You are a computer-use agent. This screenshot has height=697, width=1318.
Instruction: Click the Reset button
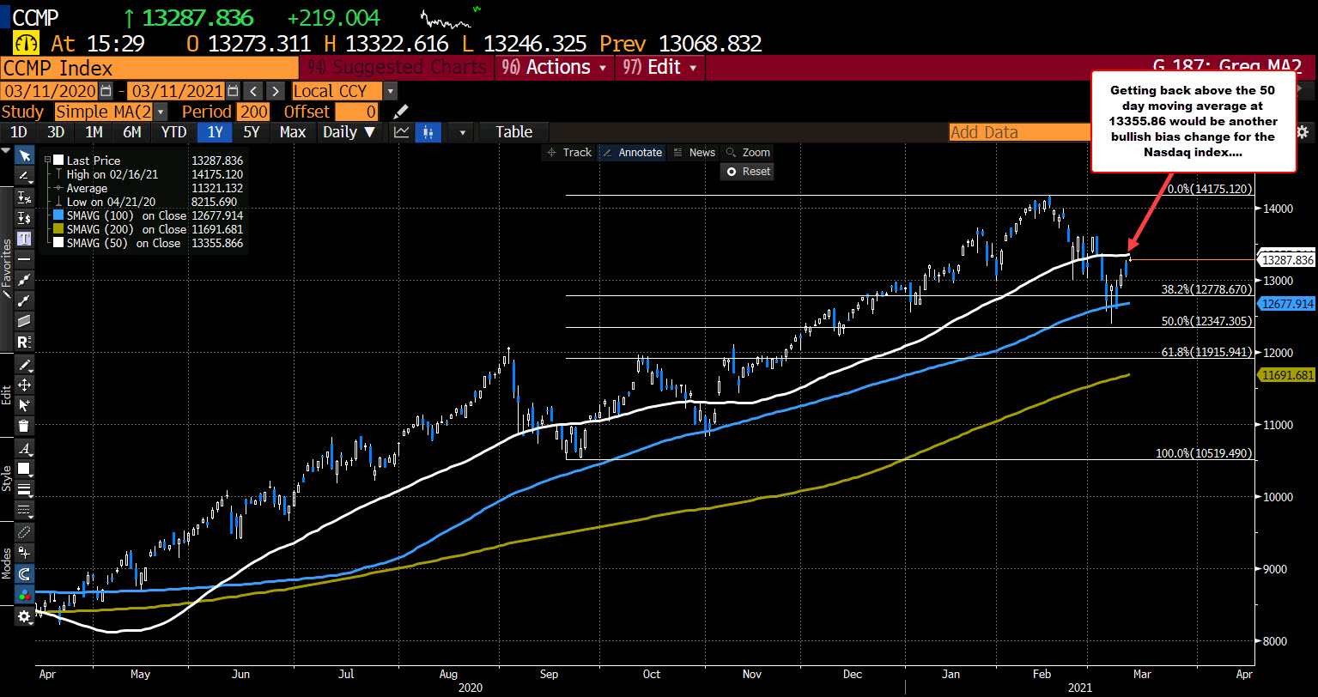click(x=748, y=171)
